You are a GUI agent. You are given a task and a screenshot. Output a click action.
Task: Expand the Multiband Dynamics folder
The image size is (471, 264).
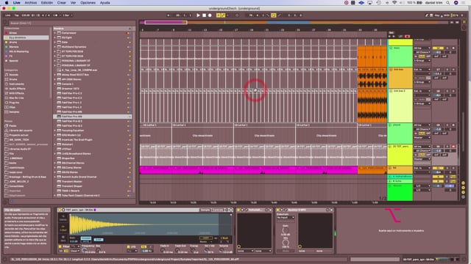click(x=55, y=47)
